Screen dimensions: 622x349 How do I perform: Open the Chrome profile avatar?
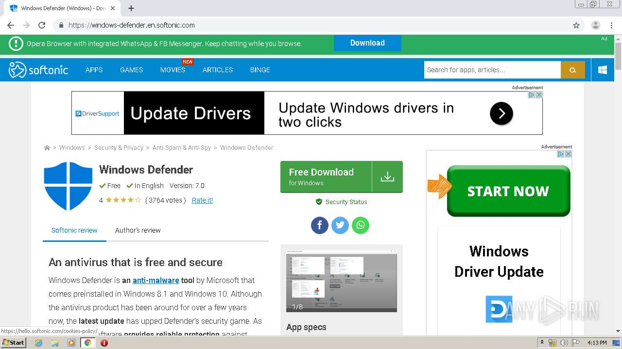(x=595, y=25)
